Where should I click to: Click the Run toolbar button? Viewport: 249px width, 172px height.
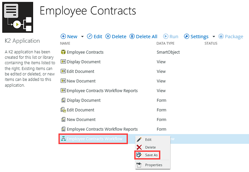pyautogui.click(x=171, y=36)
